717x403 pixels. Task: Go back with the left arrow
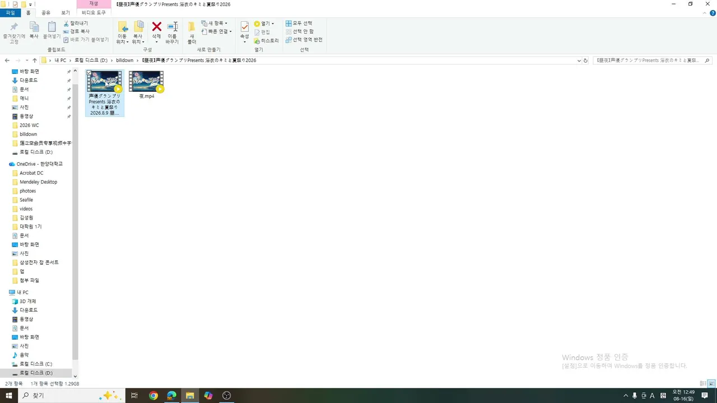7,60
